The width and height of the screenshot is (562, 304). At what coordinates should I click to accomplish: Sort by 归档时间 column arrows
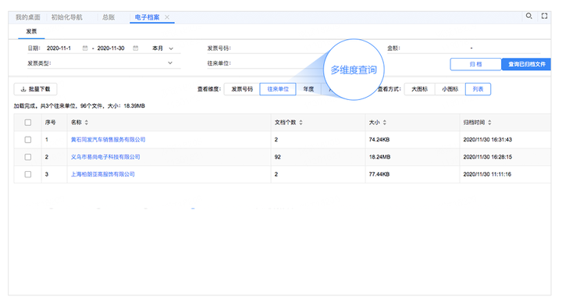(489, 123)
